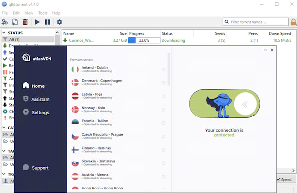Select the Austria - Vienna radio button

[x=164, y=177]
